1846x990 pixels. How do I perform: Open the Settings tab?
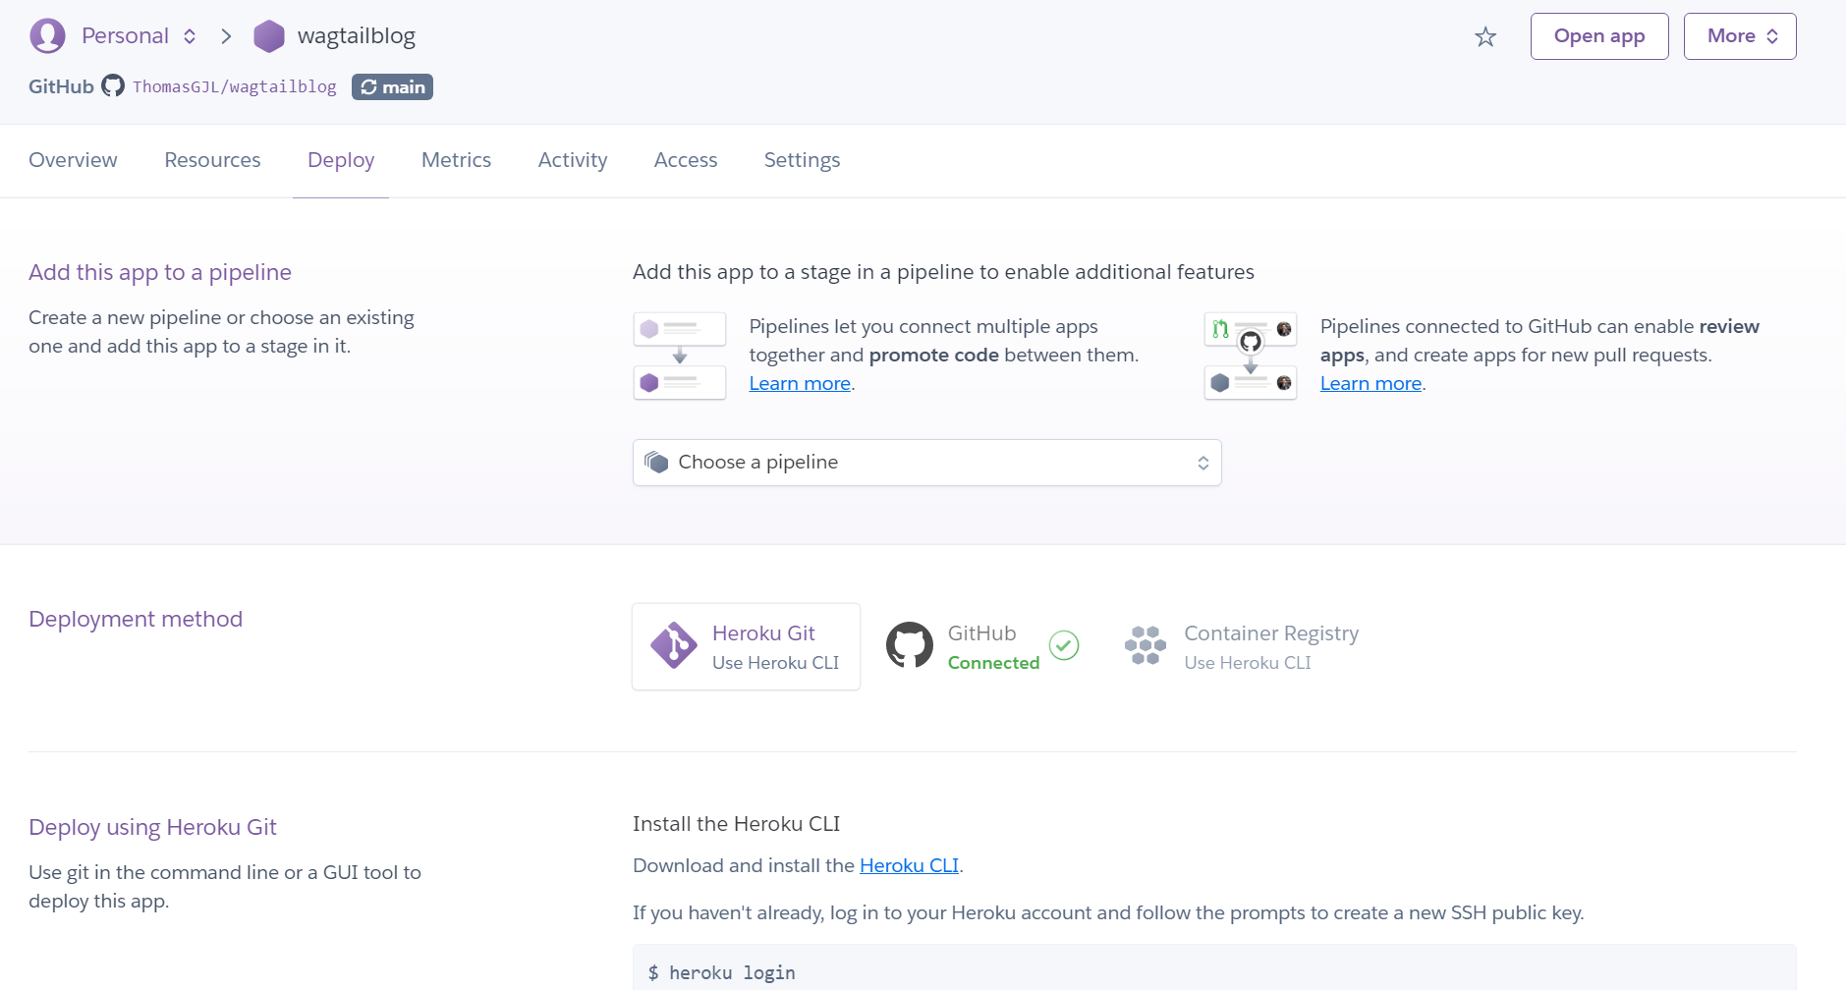(802, 160)
